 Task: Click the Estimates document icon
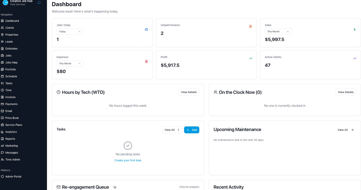(x=3, y=48)
